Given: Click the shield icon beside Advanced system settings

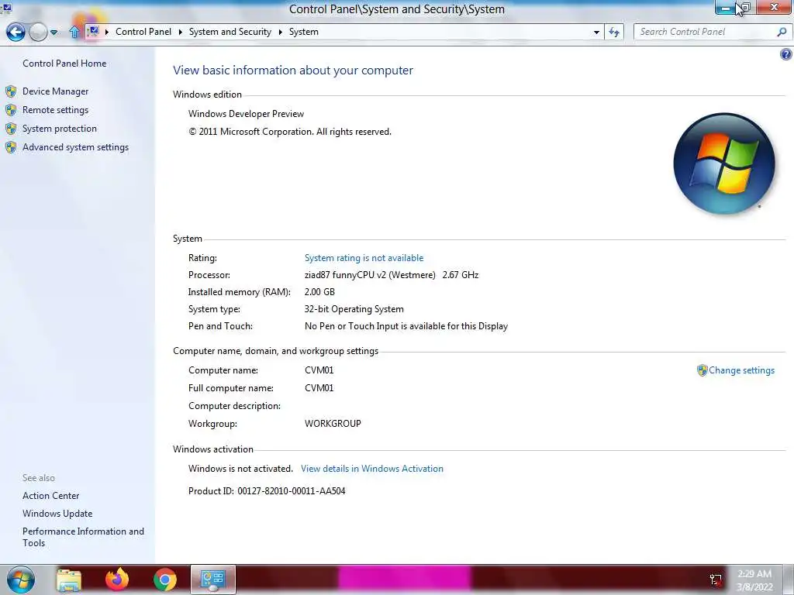Looking at the screenshot, I should coord(11,147).
